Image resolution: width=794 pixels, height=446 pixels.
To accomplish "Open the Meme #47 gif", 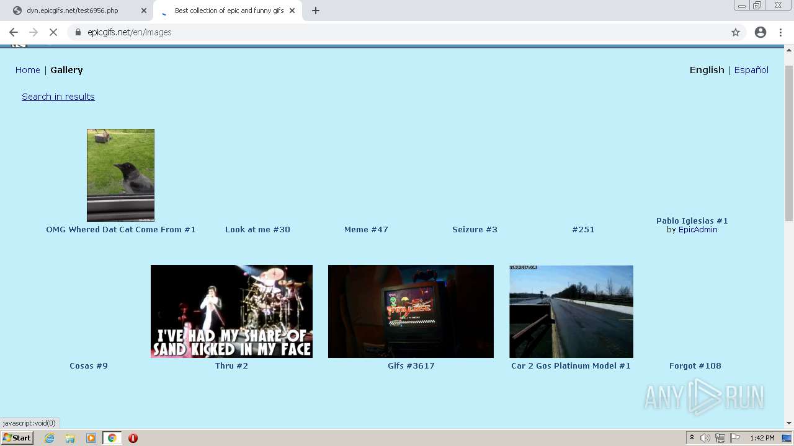I will point(366,229).
